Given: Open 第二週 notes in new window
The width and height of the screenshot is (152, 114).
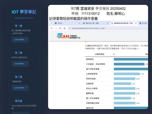Looking at the screenshot, I should pyautogui.click(x=20, y=64).
